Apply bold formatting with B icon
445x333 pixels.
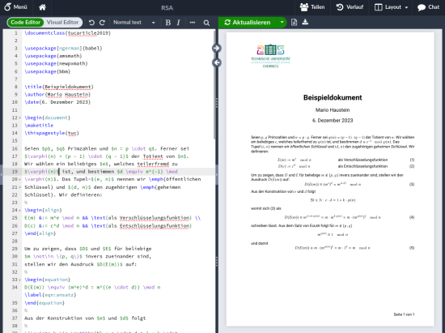tap(168, 23)
